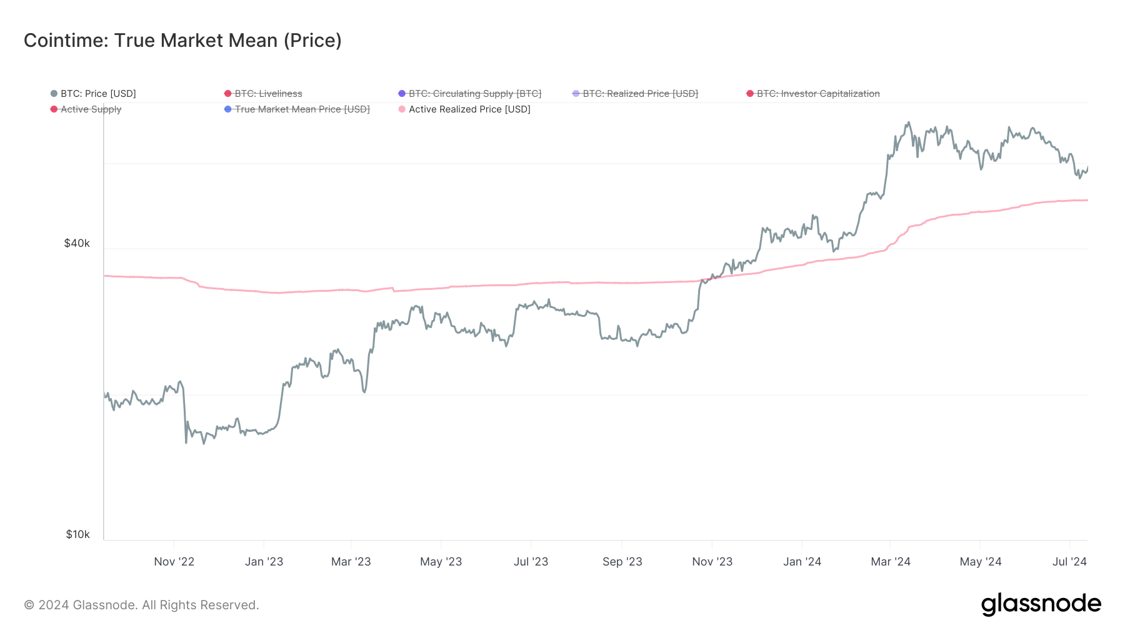Click the Nov '22 x-axis label
1125x633 pixels.
[174, 562]
